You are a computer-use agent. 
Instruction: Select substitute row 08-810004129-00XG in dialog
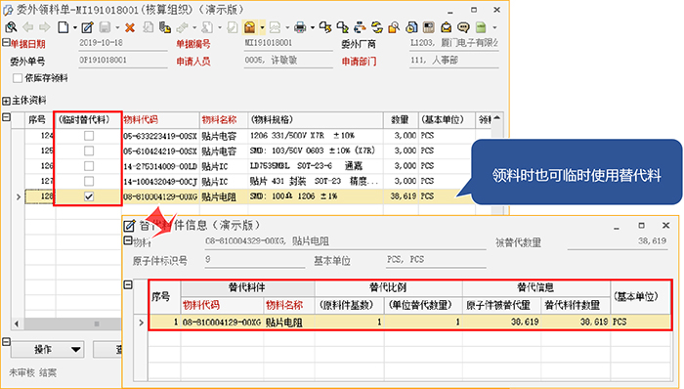pyautogui.click(x=409, y=323)
